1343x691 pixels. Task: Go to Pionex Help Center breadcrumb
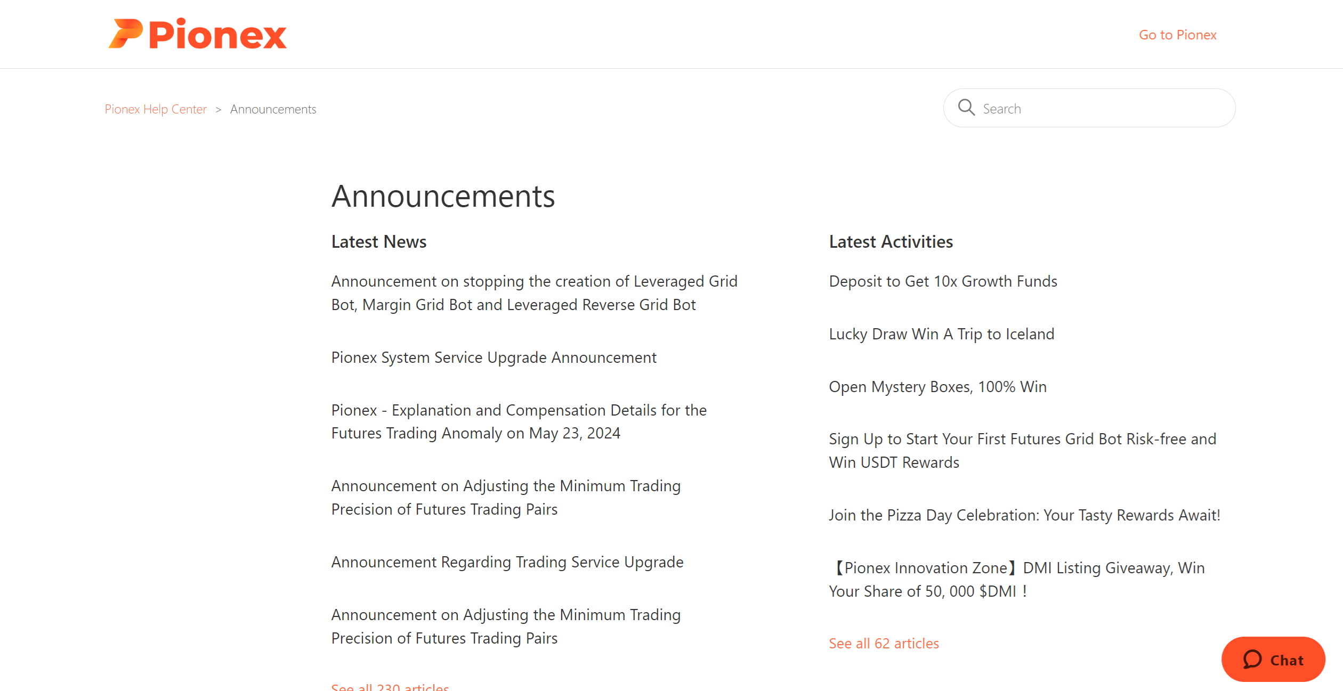pyautogui.click(x=156, y=109)
